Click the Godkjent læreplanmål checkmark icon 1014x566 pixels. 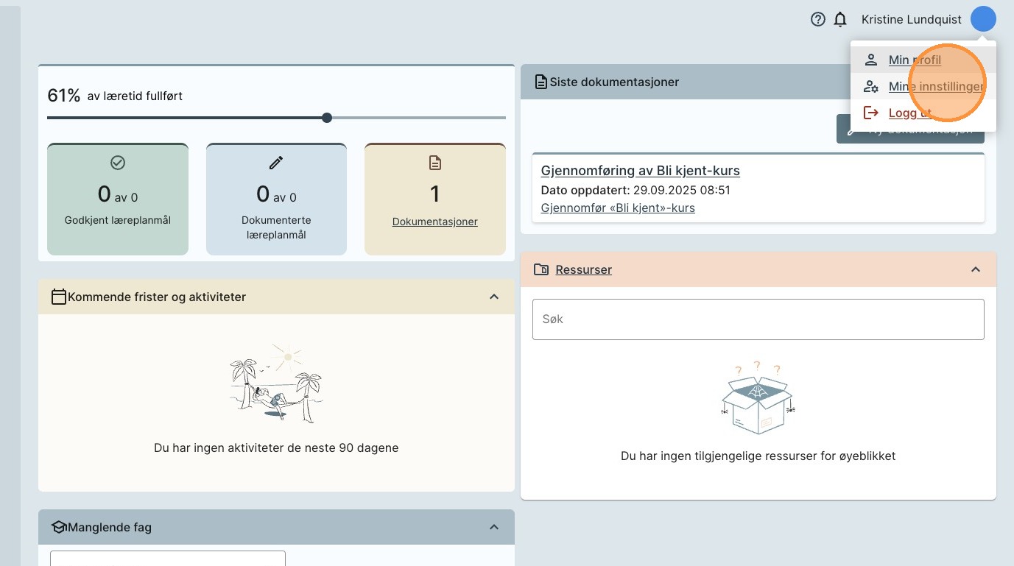117,163
